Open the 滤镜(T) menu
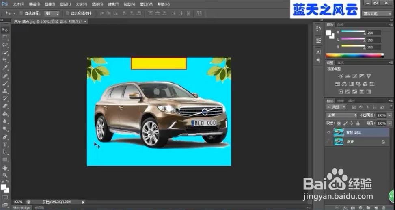Image resolution: width=395 pixels, height=210 pixels. 113,4
